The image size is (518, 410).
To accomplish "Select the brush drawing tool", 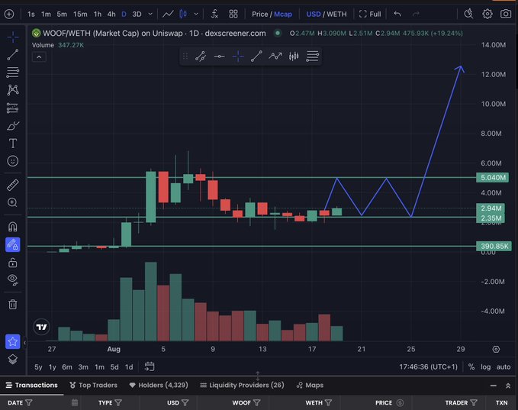I will point(12,126).
